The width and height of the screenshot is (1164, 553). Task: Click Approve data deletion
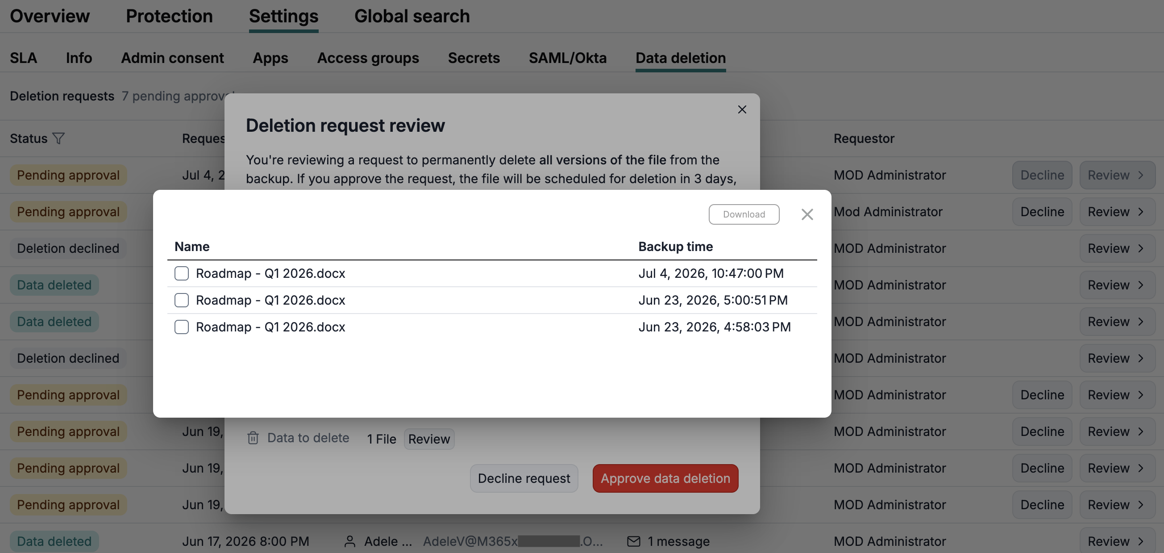click(x=665, y=478)
